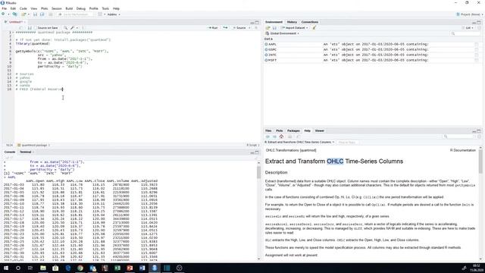The height and width of the screenshot is (273, 485).
Task: Click the code tools wand icon
Action: click(x=72, y=28)
